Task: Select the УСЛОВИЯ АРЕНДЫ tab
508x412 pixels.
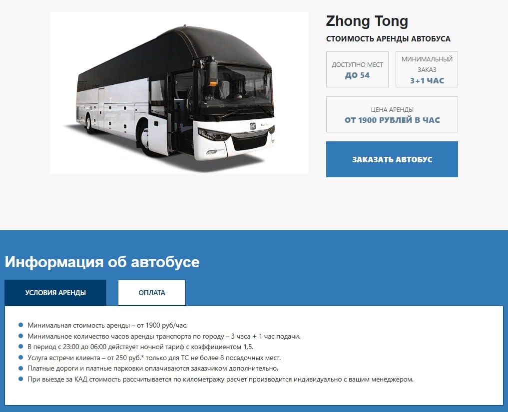Action: click(55, 293)
